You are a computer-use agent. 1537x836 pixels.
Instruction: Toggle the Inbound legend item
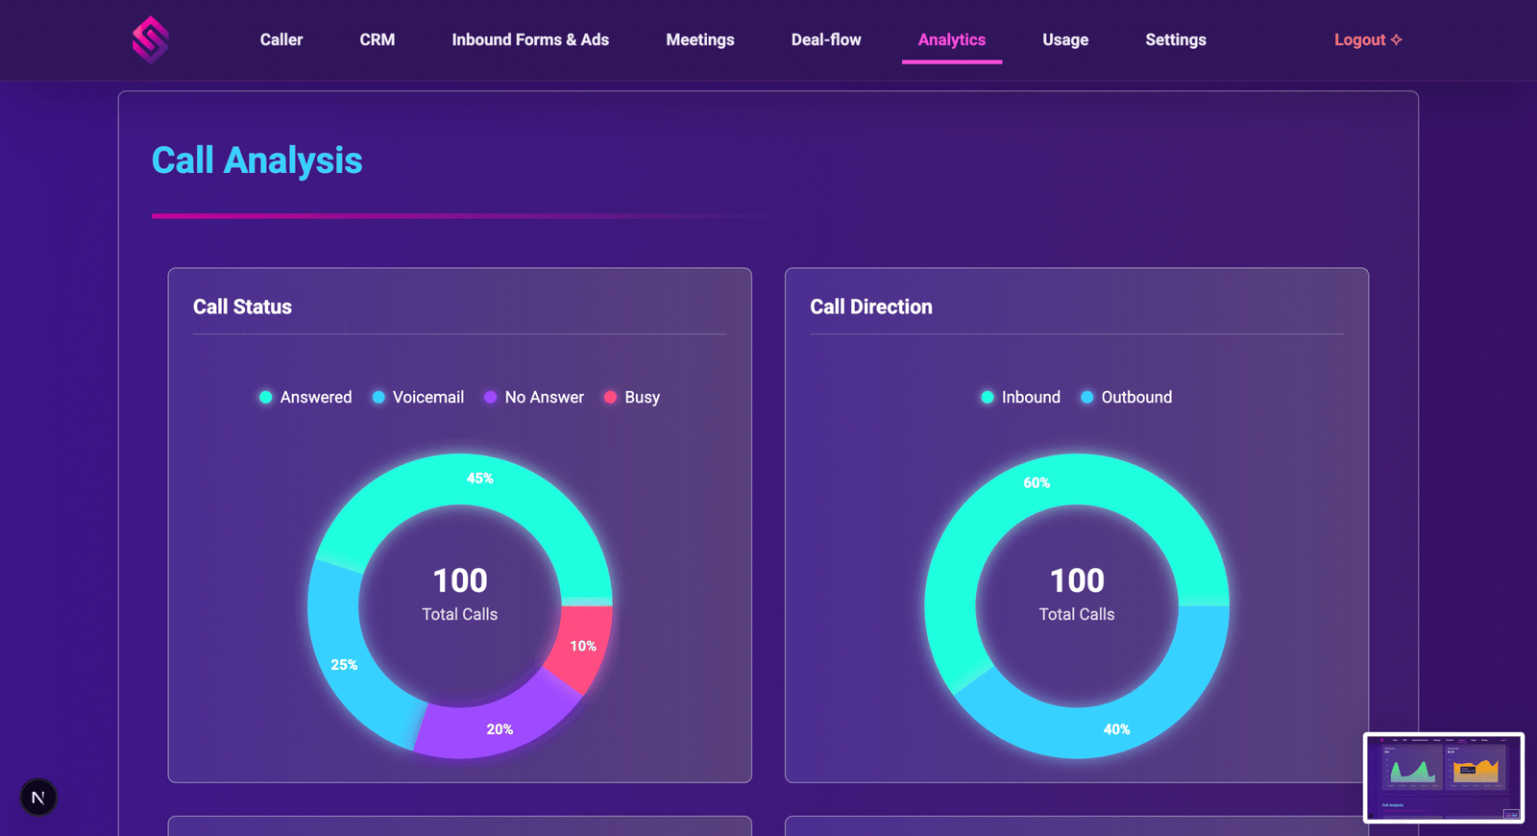[x=1020, y=397]
